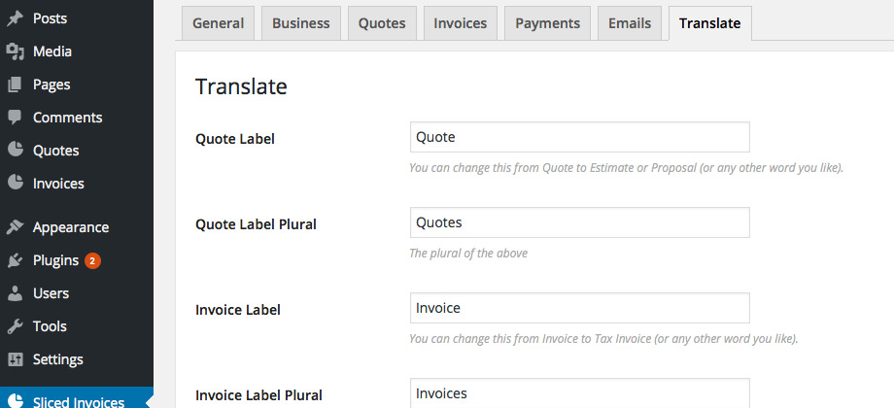This screenshot has height=408, width=894.
Task: Open the Media library icon
Action: click(x=16, y=51)
